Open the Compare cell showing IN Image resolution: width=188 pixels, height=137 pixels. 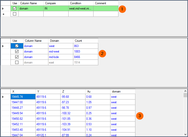56,8
